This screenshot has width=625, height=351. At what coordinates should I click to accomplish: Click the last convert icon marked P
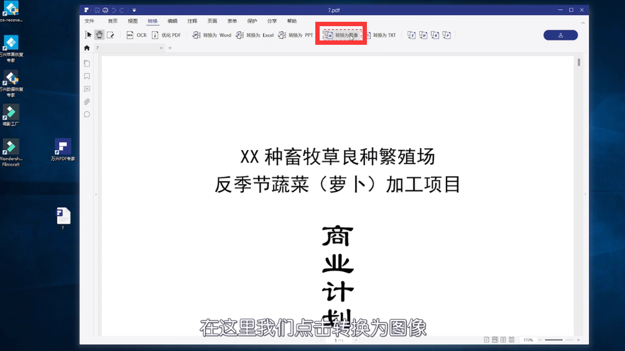[x=447, y=35]
